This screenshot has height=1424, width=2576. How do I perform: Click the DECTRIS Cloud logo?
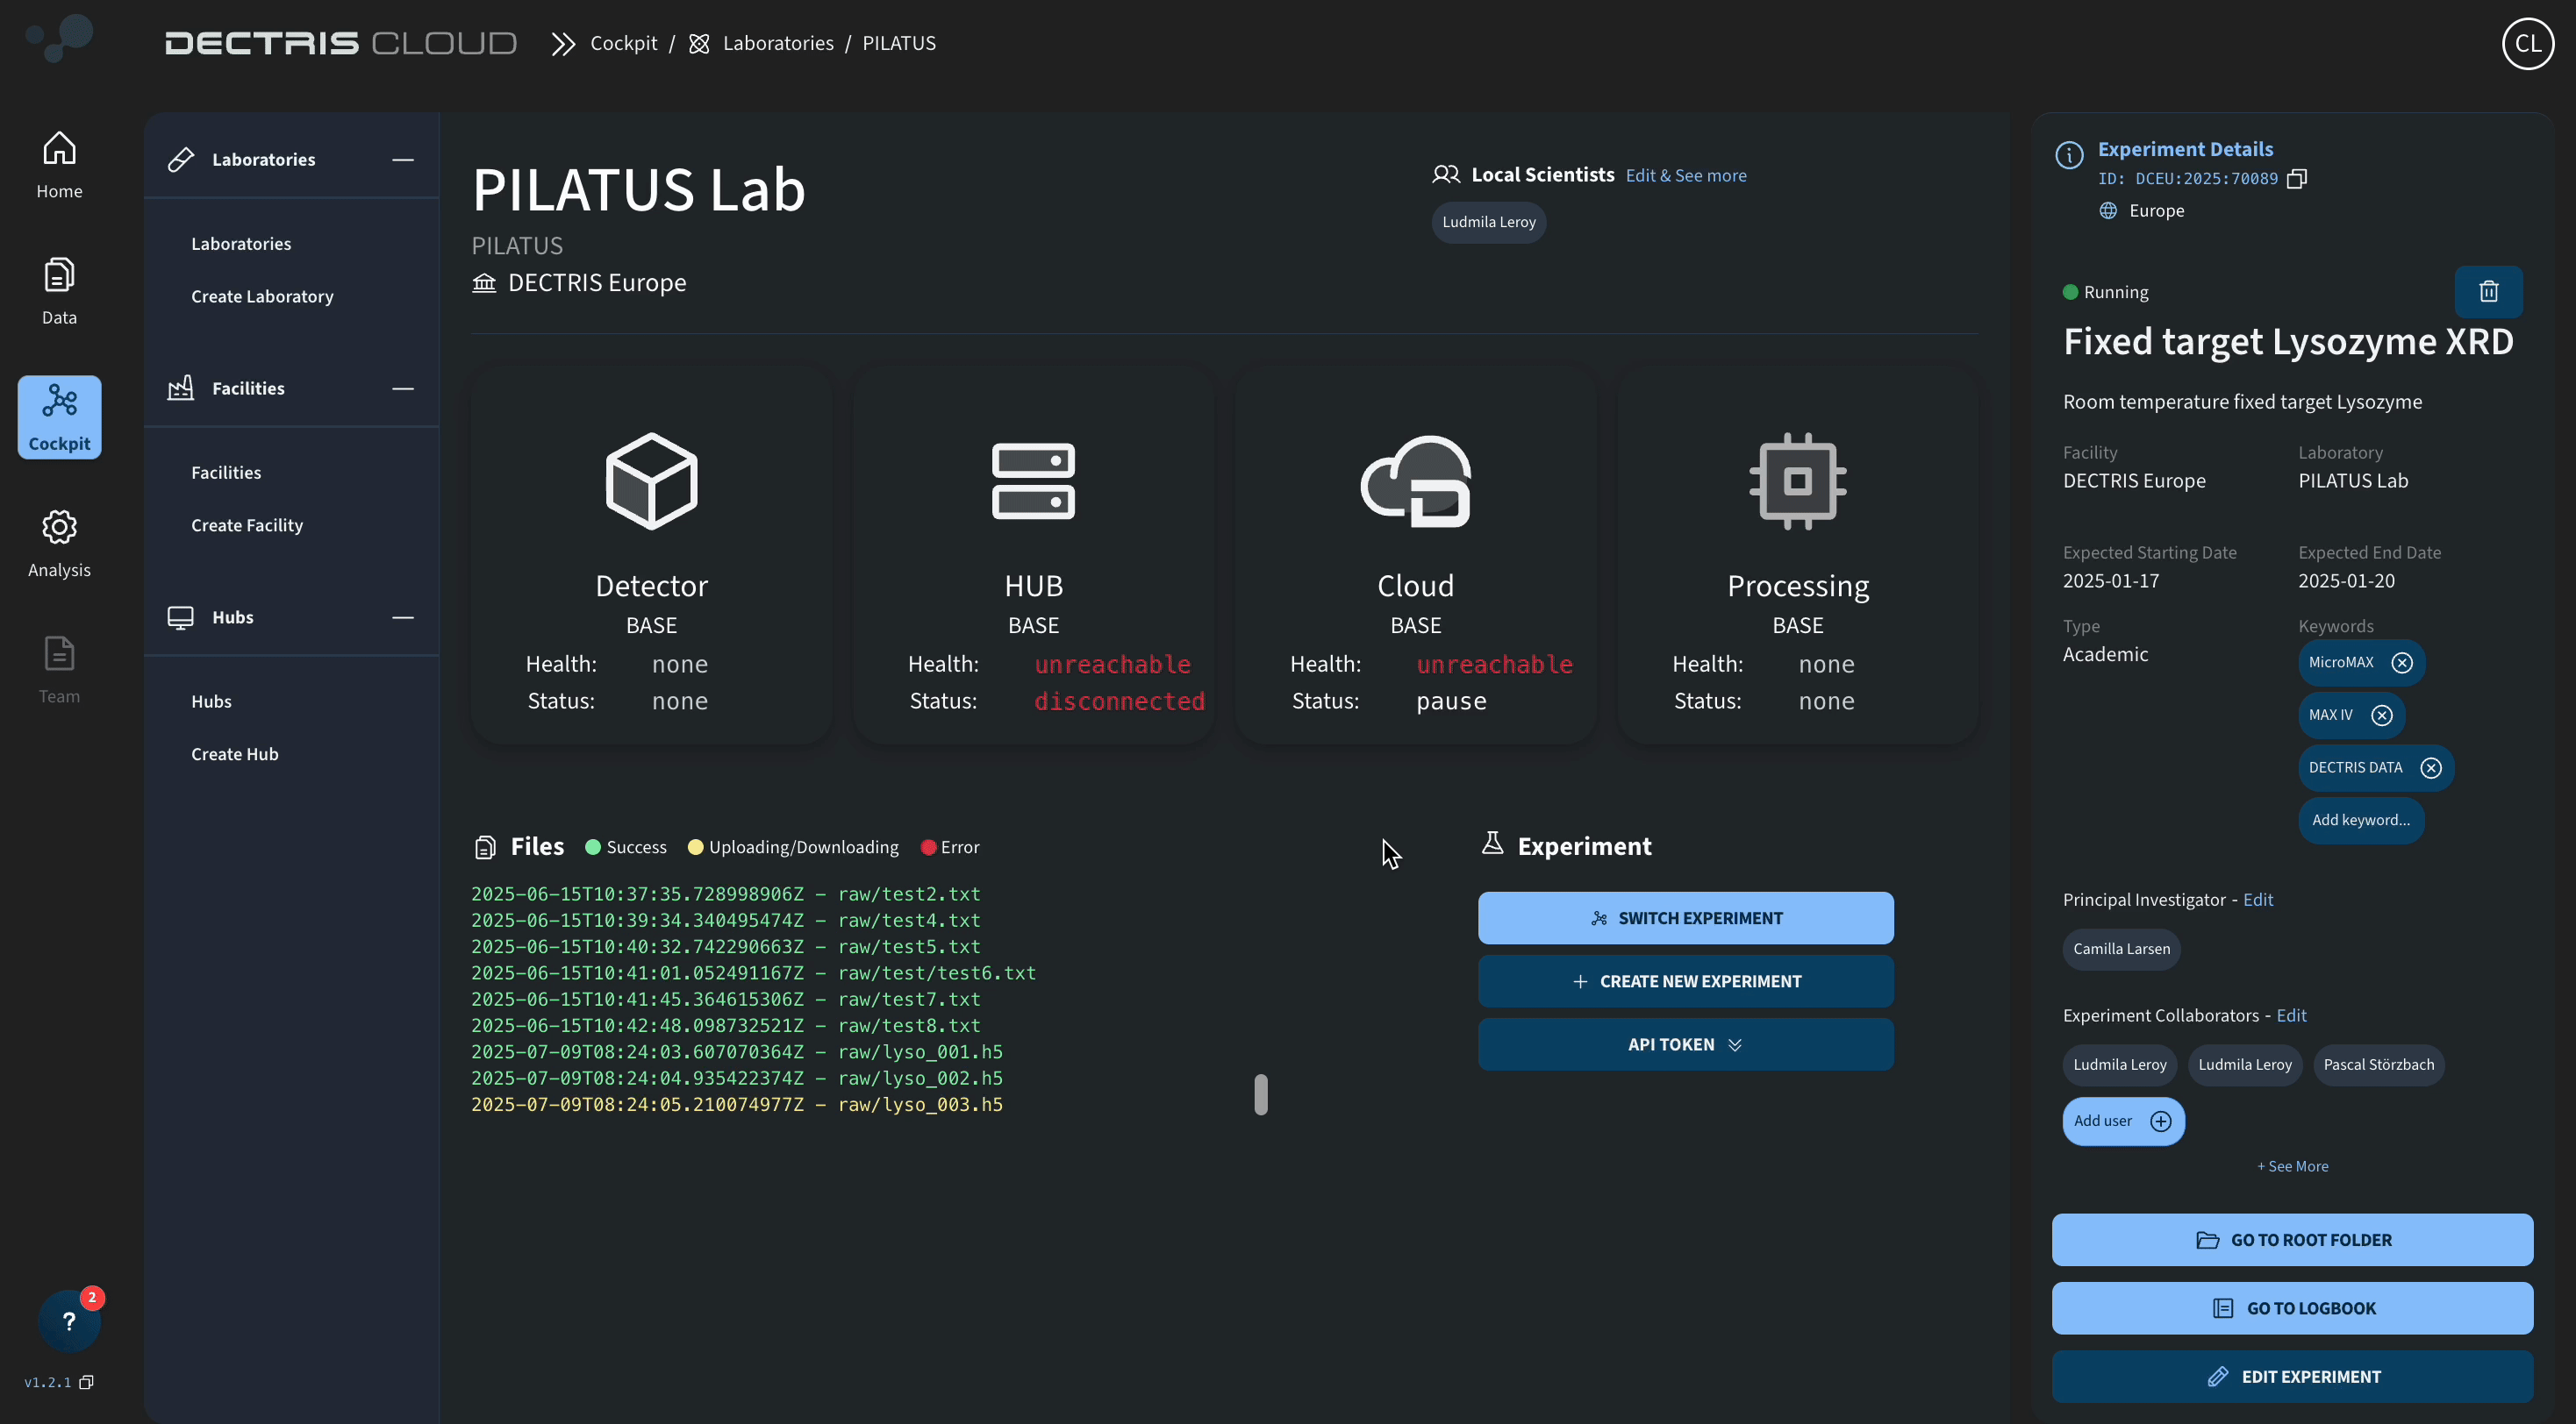tap(340, 43)
